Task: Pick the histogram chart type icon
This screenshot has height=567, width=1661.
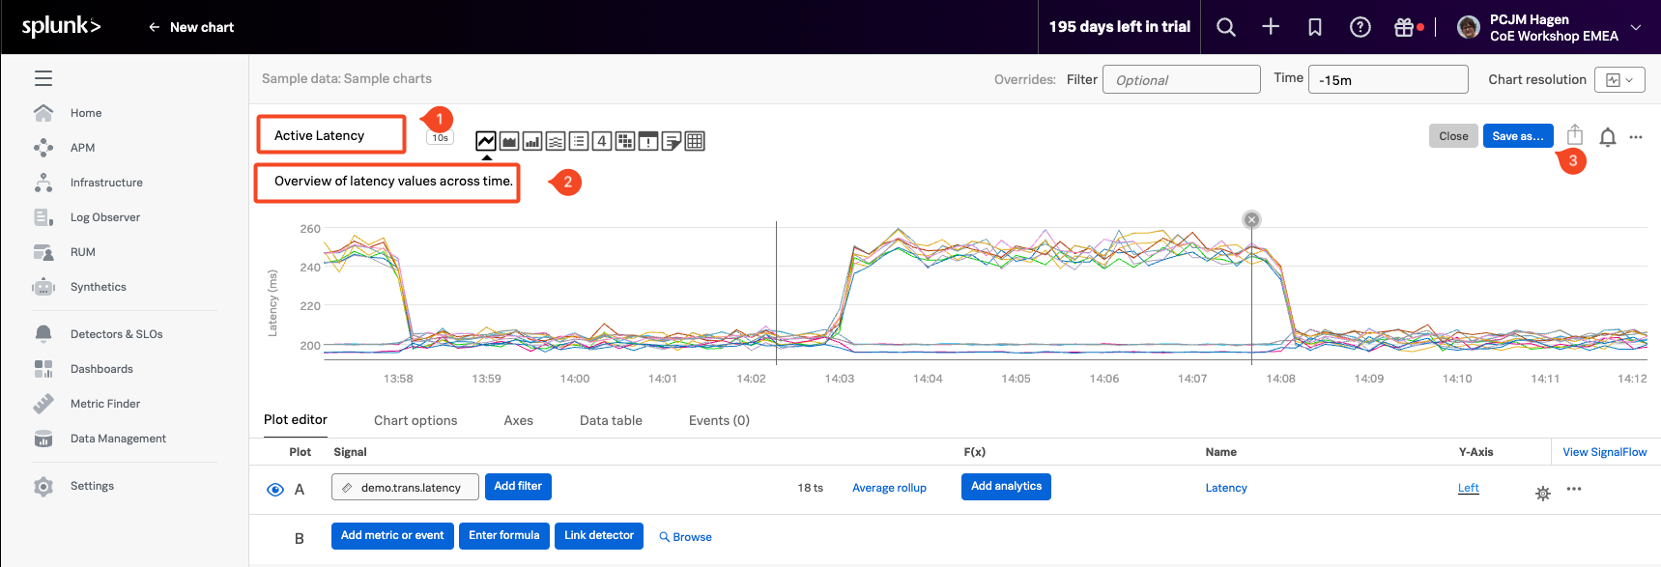Action: pos(556,142)
